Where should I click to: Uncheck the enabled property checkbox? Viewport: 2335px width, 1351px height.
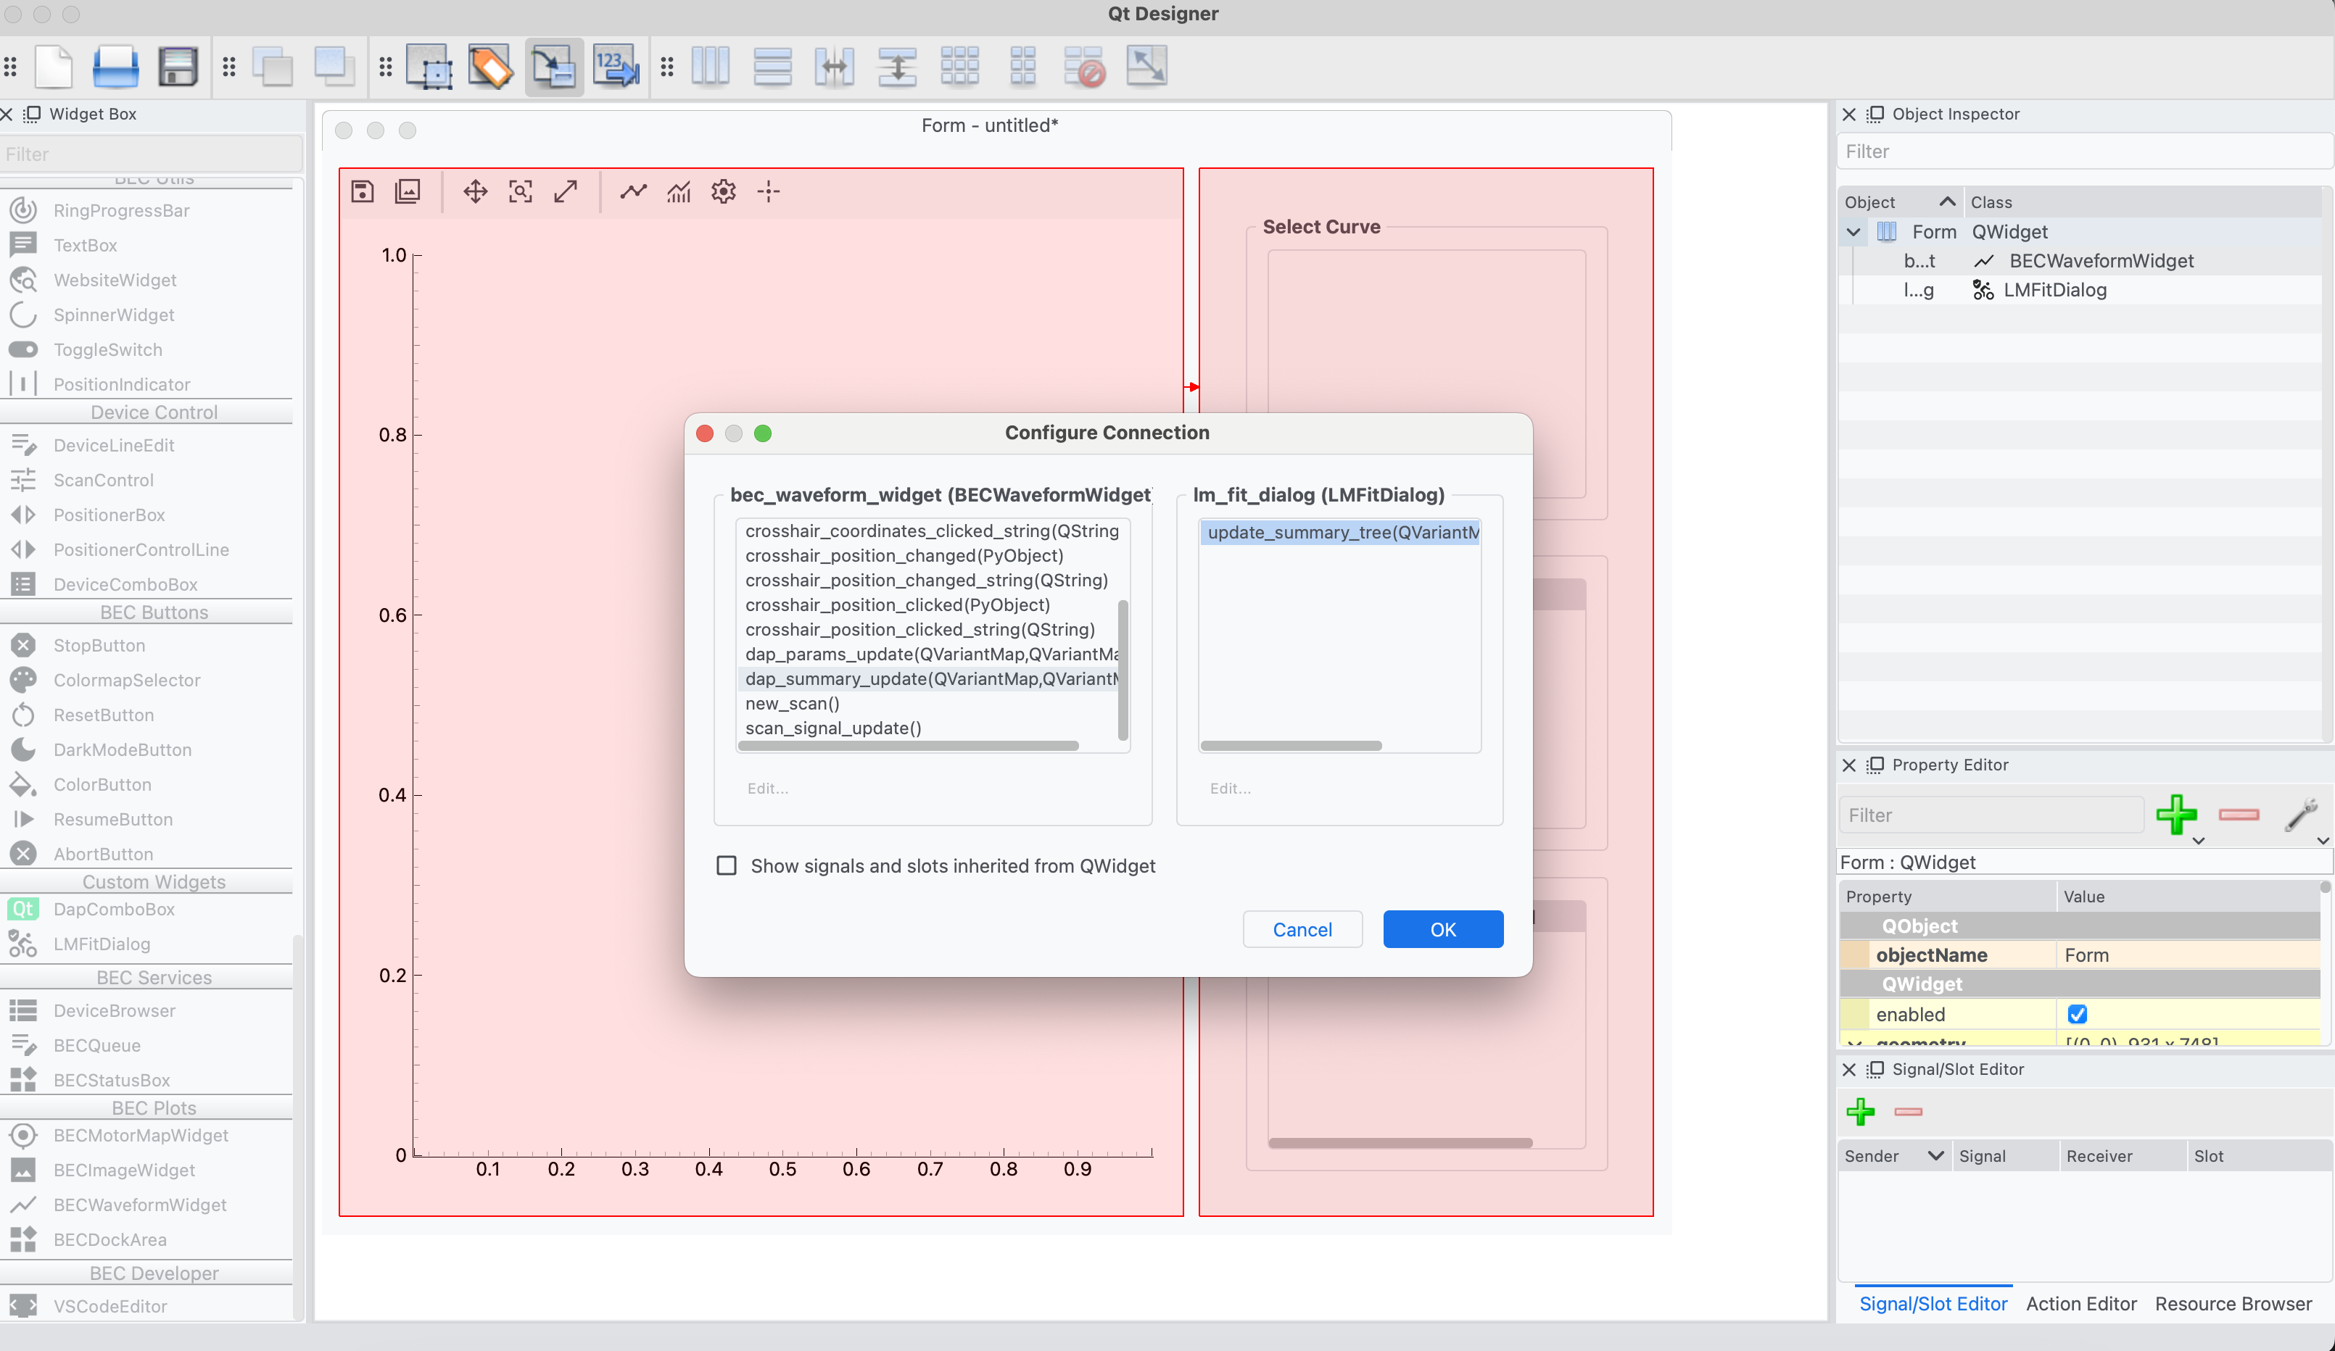pos(2078,1014)
